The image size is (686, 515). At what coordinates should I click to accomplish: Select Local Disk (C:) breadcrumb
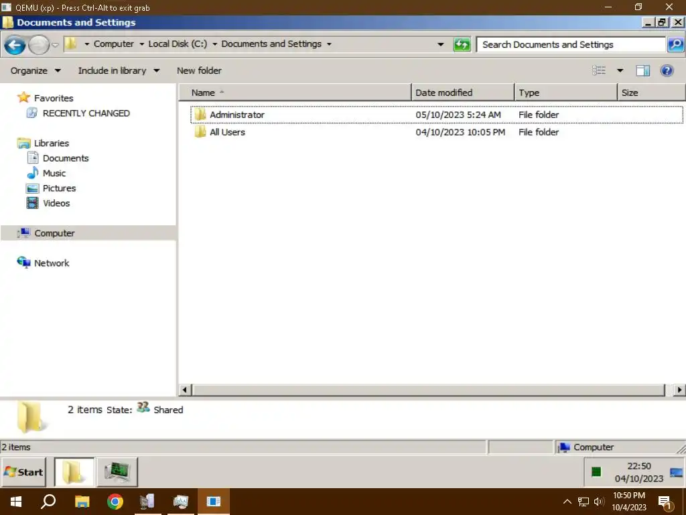click(178, 44)
